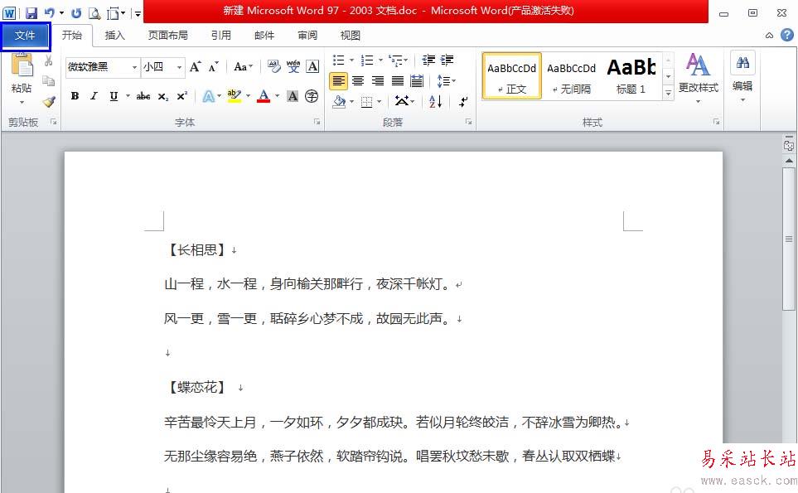
Task: Open the Font dialog launcher
Action: tap(317, 122)
